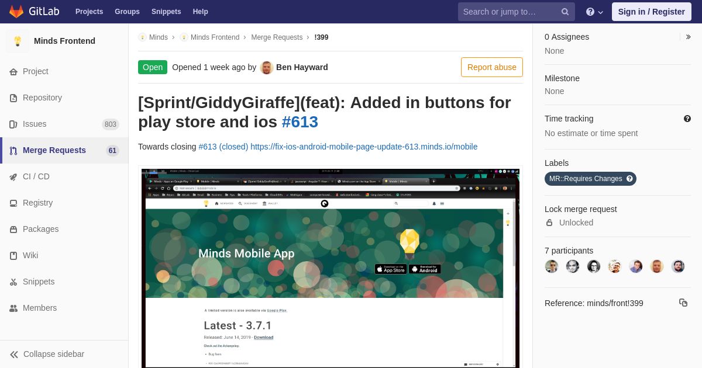Image resolution: width=702 pixels, height=368 pixels.
Task: Open the #613 issue link in title
Action: [x=300, y=122]
